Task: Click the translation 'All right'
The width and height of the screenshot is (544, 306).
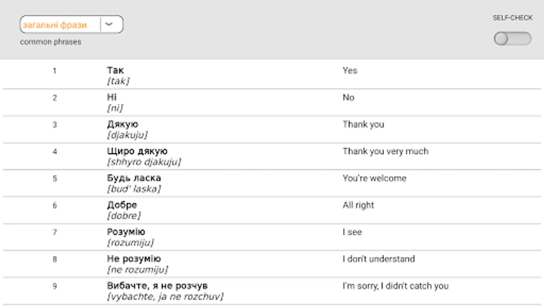Action: coord(358,205)
